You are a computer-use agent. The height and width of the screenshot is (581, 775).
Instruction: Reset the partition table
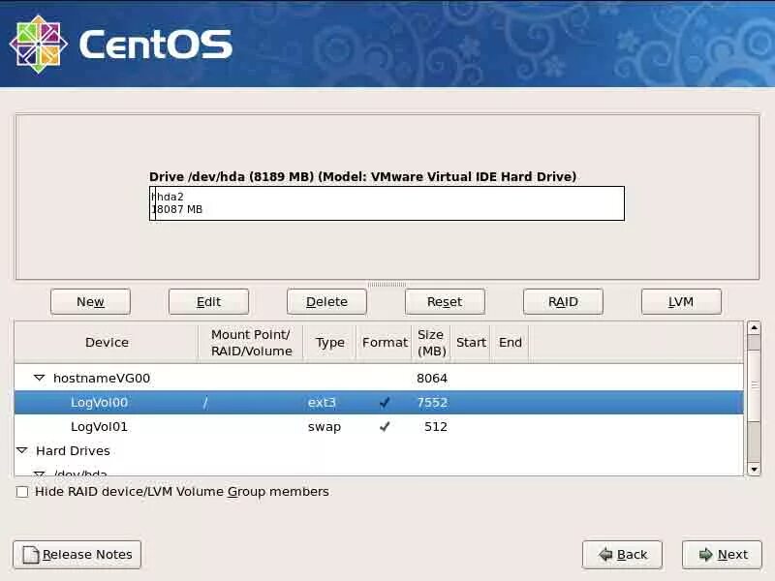[x=445, y=301]
